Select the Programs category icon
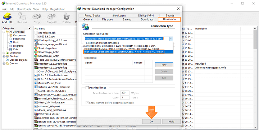The image size is (259, 130). (11, 46)
